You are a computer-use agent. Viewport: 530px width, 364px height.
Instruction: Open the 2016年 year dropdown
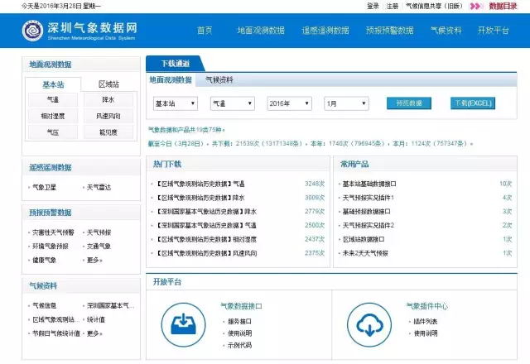pyautogui.click(x=288, y=103)
